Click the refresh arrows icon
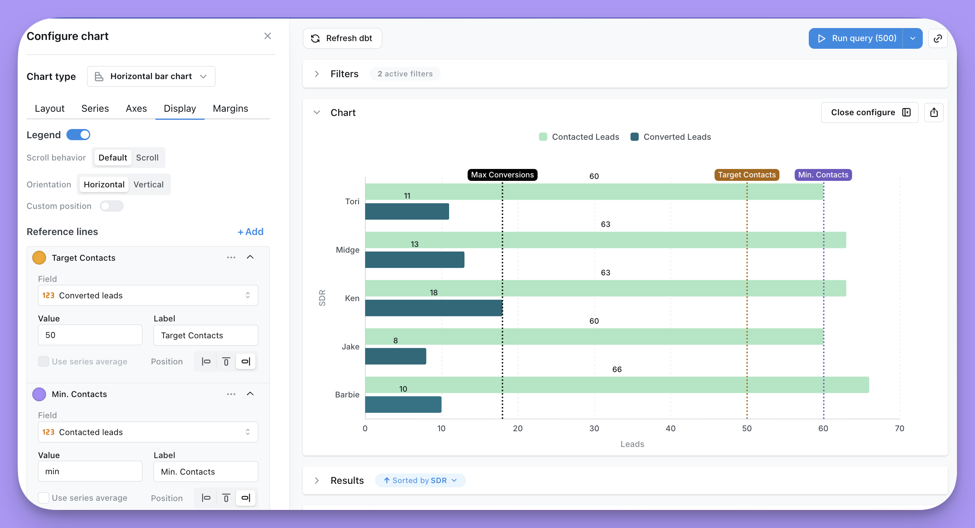The height and width of the screenshot is (528, 975). [x=315, y=38]
